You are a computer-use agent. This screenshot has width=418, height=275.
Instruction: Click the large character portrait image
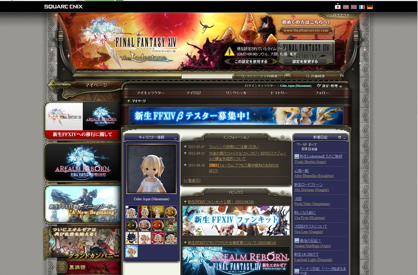click(152, 169)
